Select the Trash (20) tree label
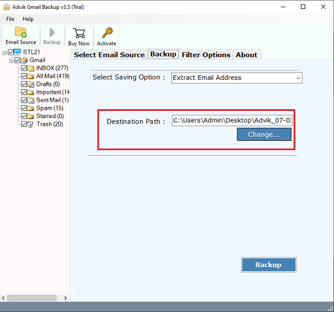Screen dimensions: 334x312 (50, 124)
